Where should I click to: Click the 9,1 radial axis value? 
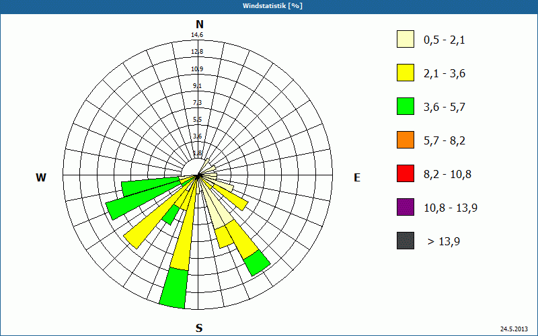197,86
